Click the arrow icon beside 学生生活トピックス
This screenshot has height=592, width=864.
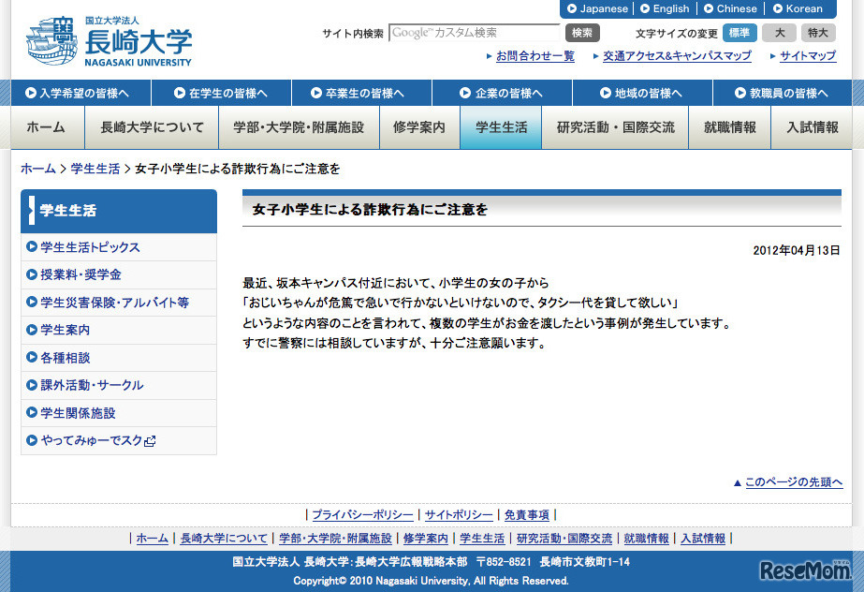(30, 245)
